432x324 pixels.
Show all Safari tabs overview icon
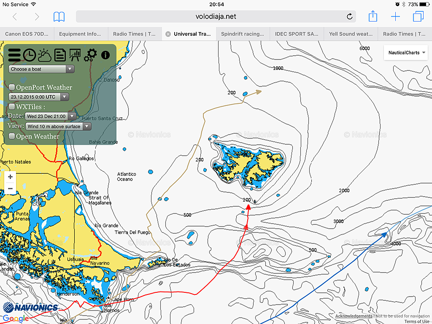click(x=418, y=16)
